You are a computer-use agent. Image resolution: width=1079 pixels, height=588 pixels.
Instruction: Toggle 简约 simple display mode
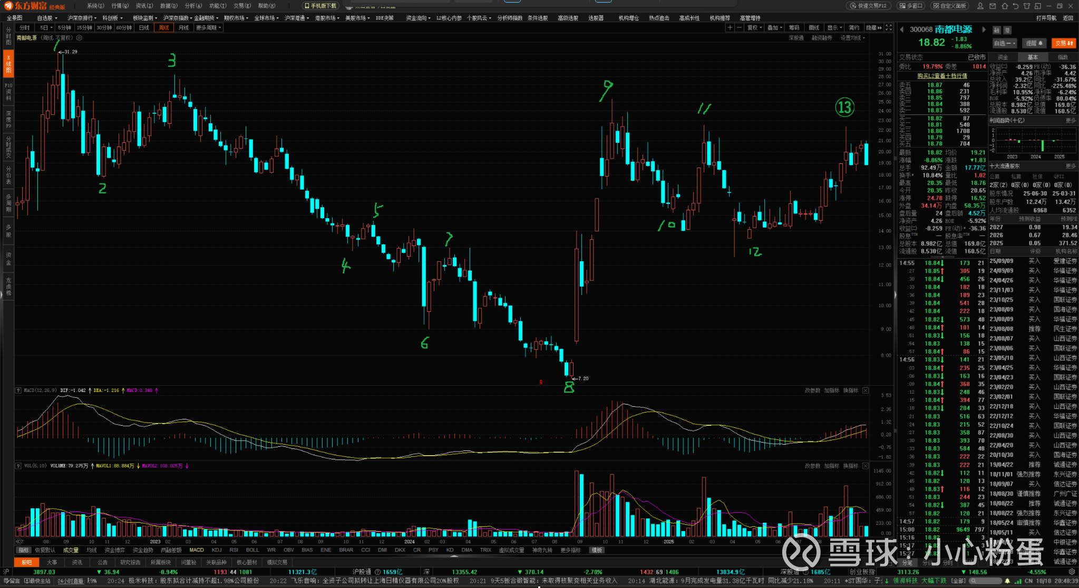(854, 27)
